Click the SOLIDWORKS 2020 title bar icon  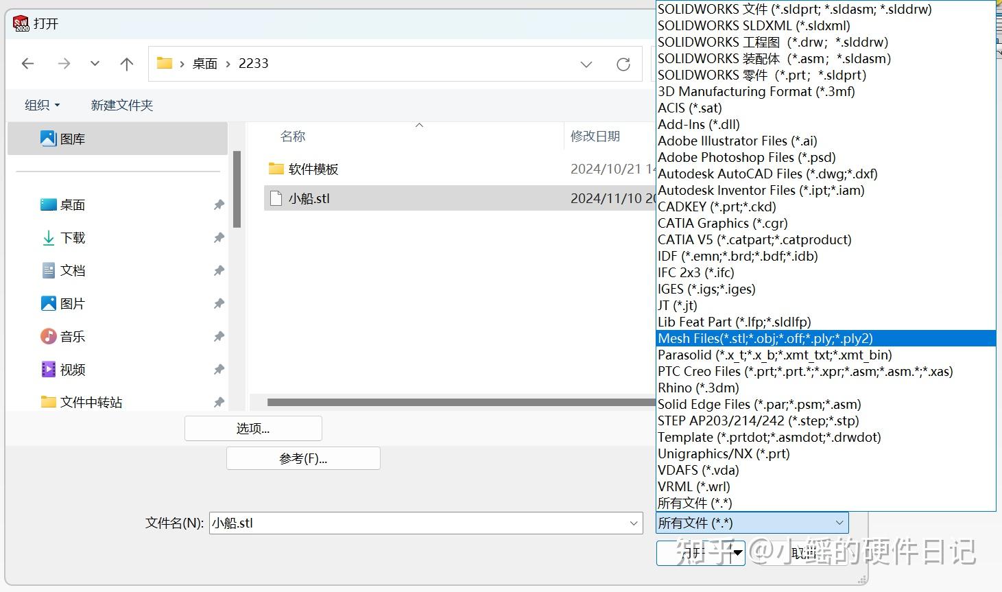coord(21,24)
